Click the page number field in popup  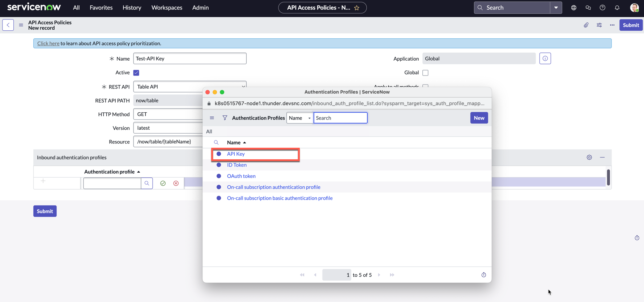pyautogui.click(x=337, y=275)
